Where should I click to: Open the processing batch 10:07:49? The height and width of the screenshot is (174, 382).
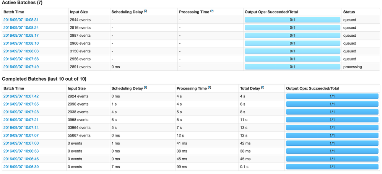click(x=21, y=67)
